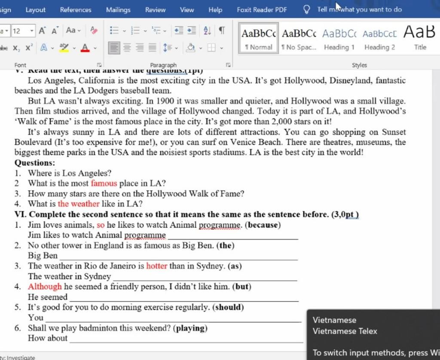Select Align Left paragraph alignment

pyautogui.click(x=114, y=48)
